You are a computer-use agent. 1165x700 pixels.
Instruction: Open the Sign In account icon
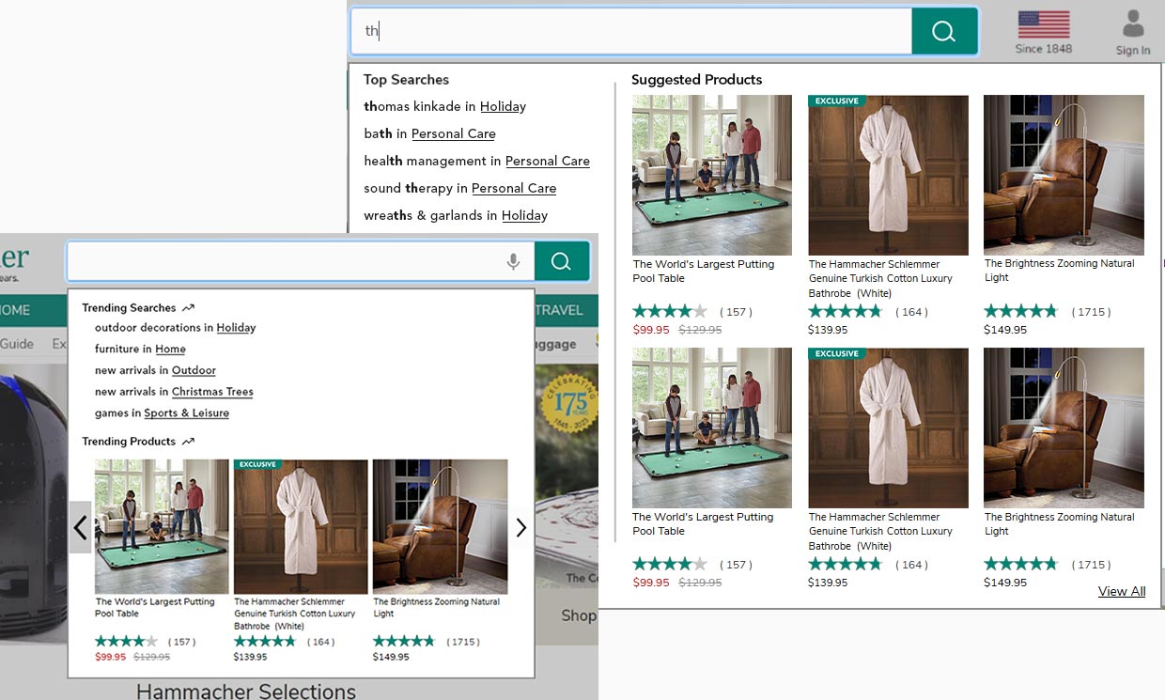pyautogui.click(x=1132, y=32)
